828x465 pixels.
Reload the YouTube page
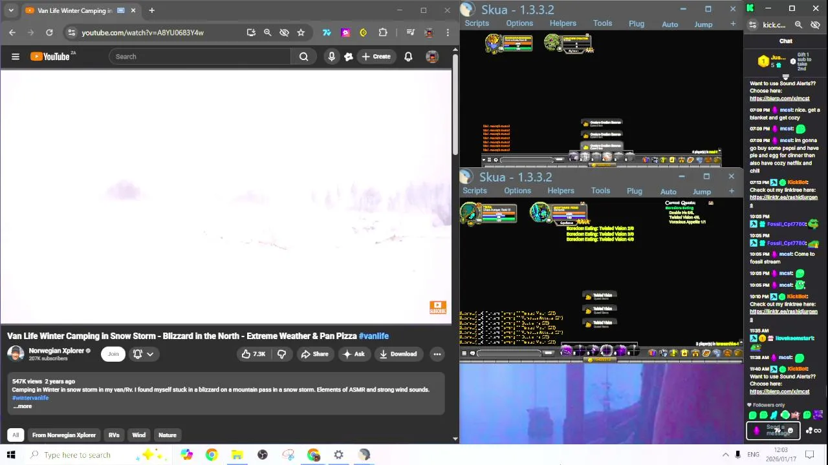[49, 32]
